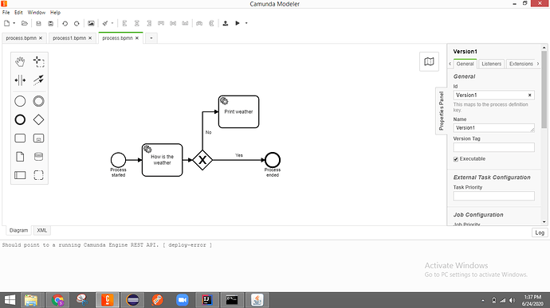Select the exclusive gateway on the canvas

coord(202,160)
